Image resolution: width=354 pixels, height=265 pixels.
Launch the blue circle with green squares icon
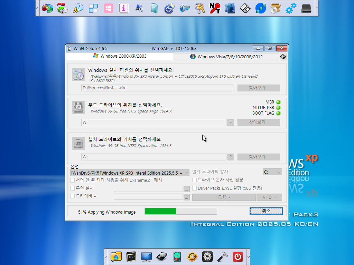click(x=260, y=8)
